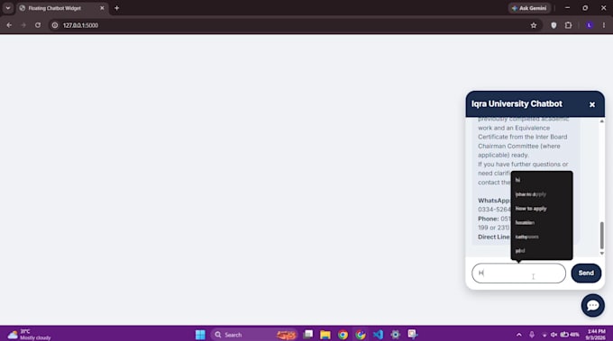Open Visual Studio Code from taskbar
The height and width of the screenshot is (341, 613).
378,335
